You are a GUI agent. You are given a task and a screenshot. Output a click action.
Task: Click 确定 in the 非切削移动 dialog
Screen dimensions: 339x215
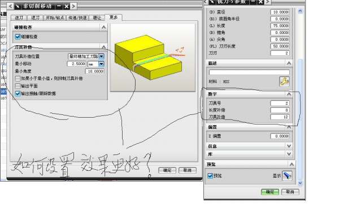167,170
